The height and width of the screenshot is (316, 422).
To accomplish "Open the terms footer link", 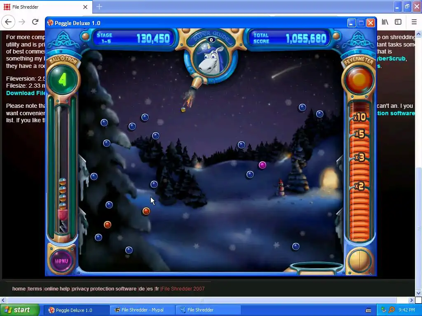I will click(x=35, y=288).
